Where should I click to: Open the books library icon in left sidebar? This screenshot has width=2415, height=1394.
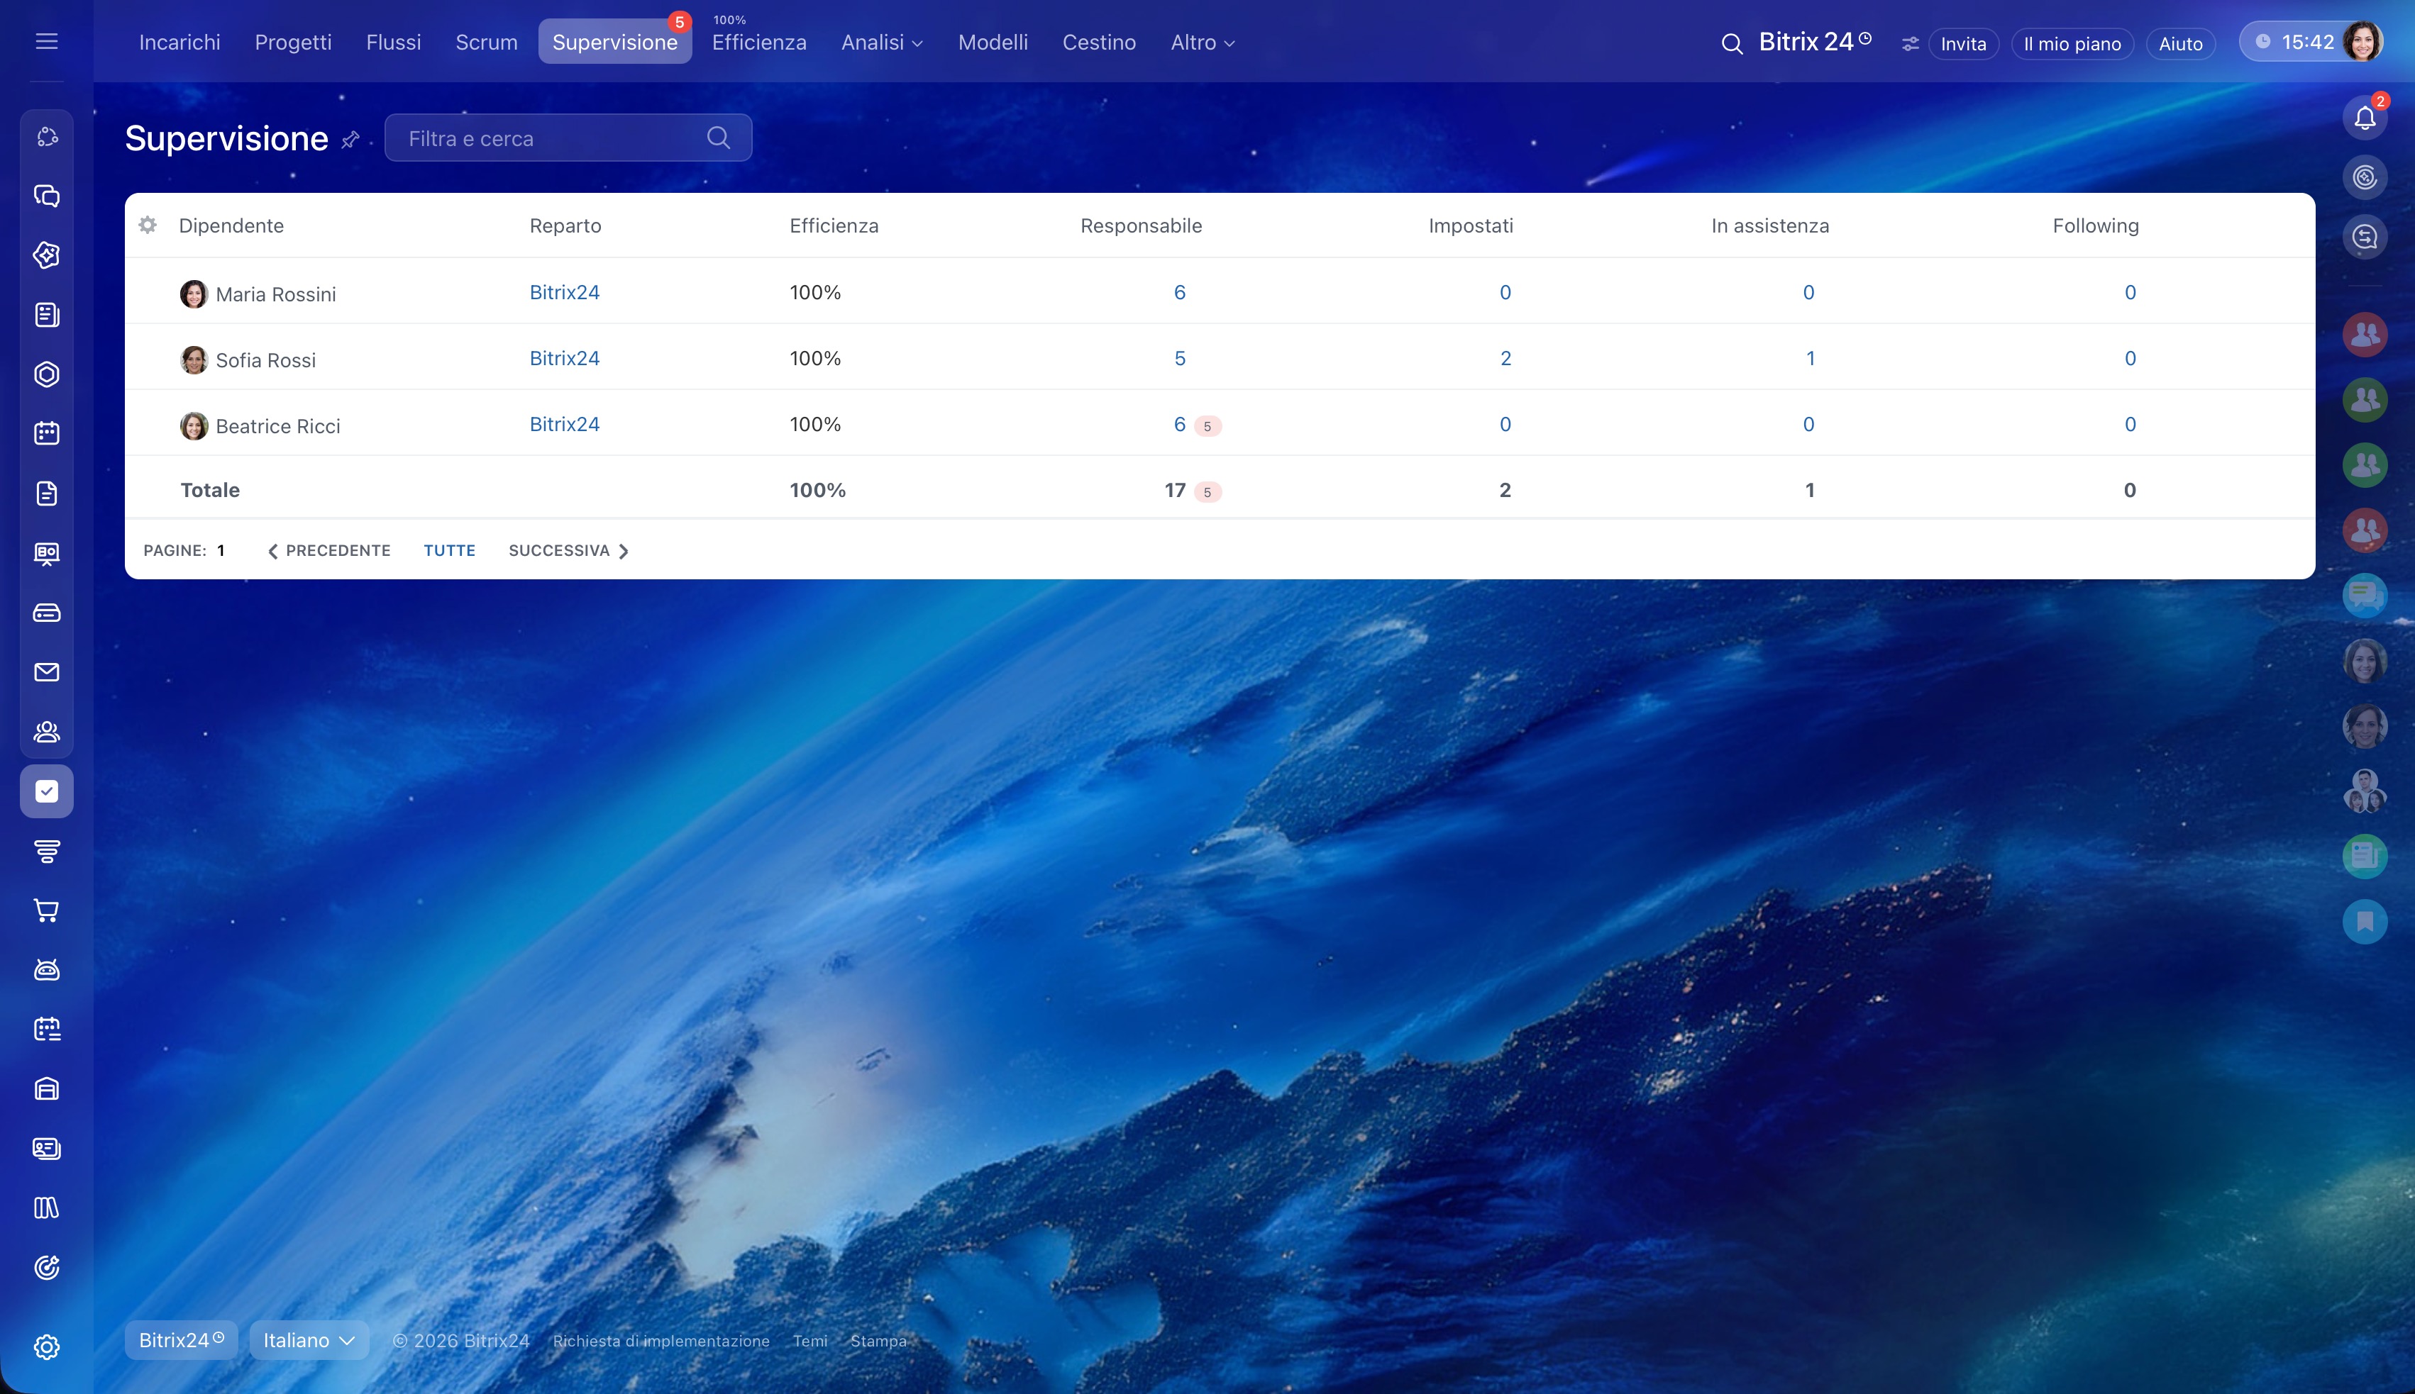[46, 1208]
